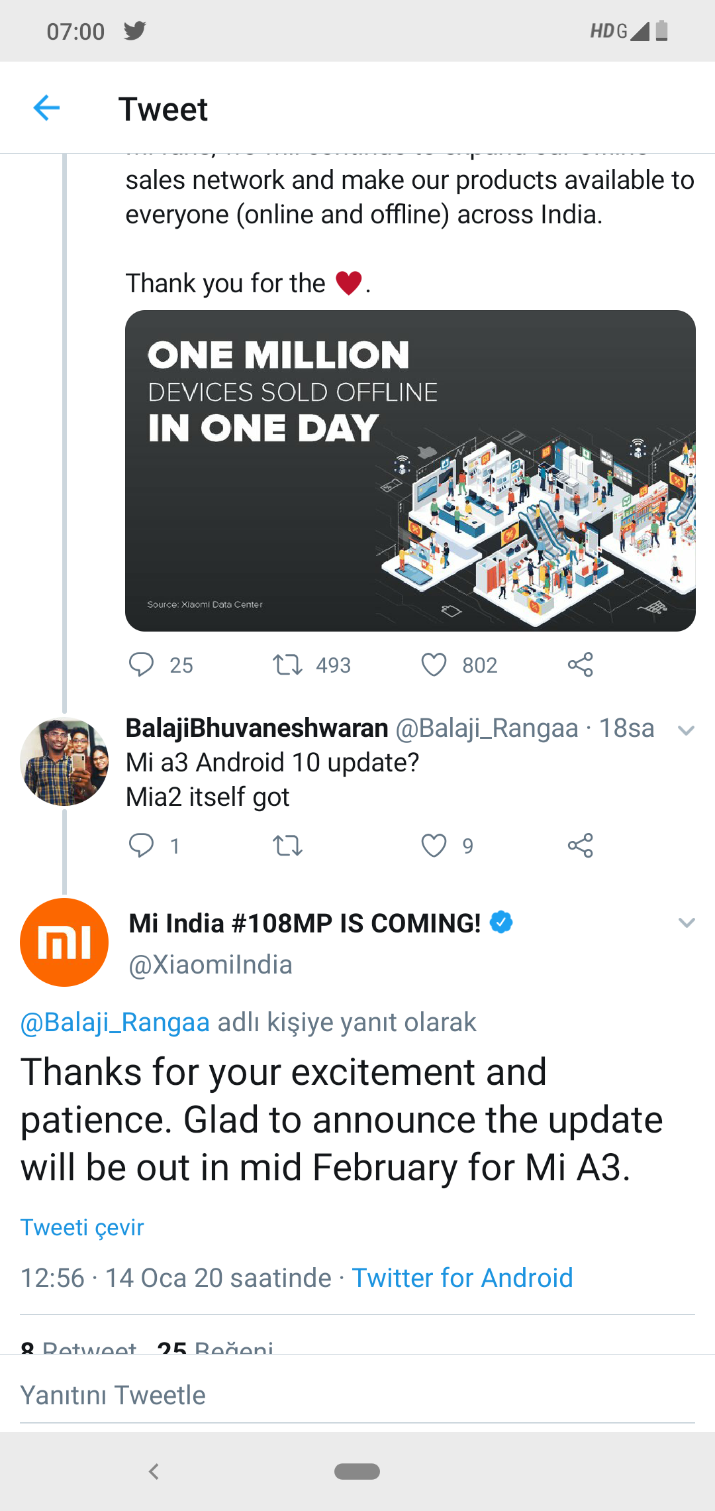Expand options chevron on Balaji's tweet
The width and height of the screenshot is (715, 1511).
pos(687,730)
